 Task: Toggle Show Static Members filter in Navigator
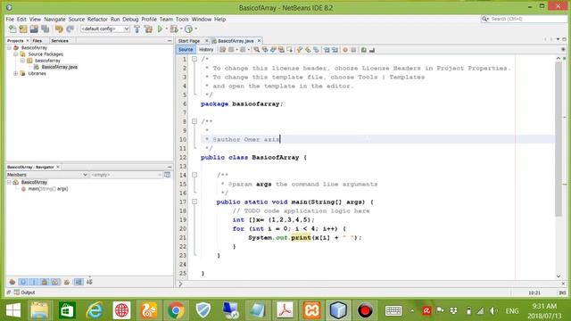tap(34, 282)
